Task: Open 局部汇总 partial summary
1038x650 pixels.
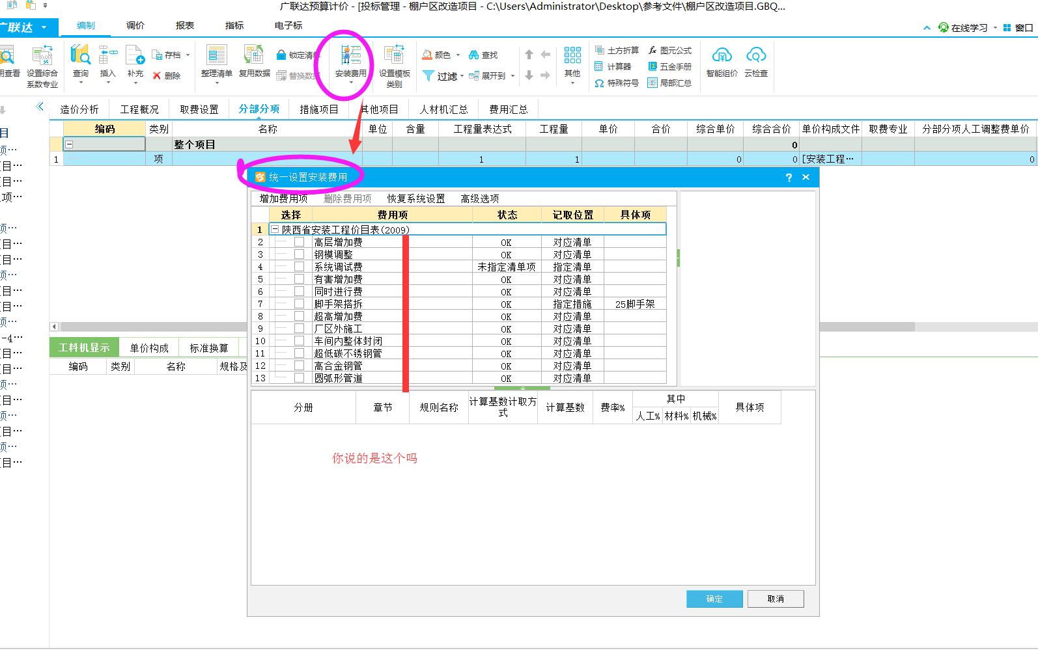Action: [669, 83]
